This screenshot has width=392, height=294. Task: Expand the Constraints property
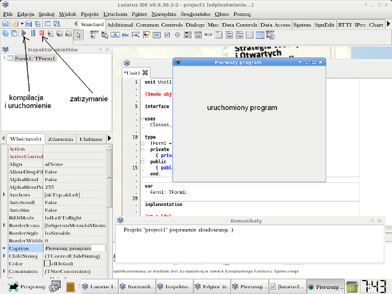click(x=4, y=271)
